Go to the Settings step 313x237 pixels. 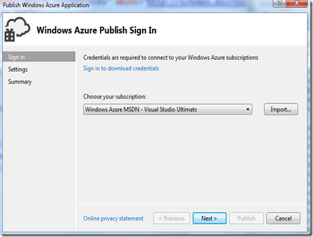18,69
